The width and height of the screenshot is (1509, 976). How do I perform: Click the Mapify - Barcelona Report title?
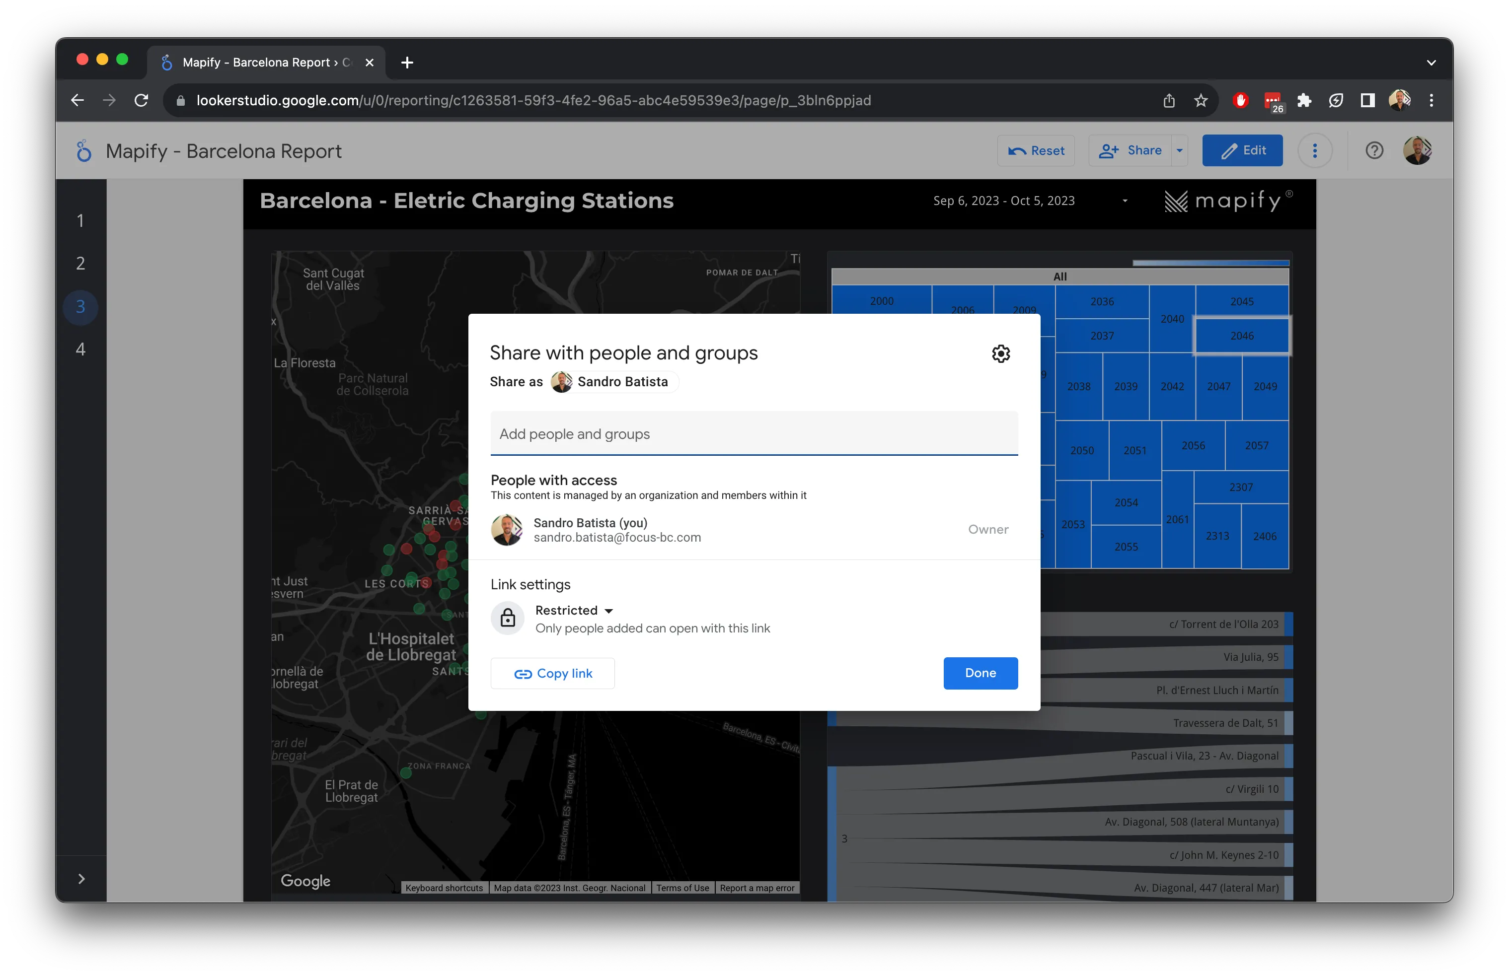pyautogui.click(x=223, y=151)
